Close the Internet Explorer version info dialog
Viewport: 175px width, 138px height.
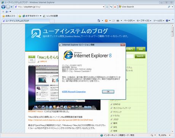(x=123, y=45)
